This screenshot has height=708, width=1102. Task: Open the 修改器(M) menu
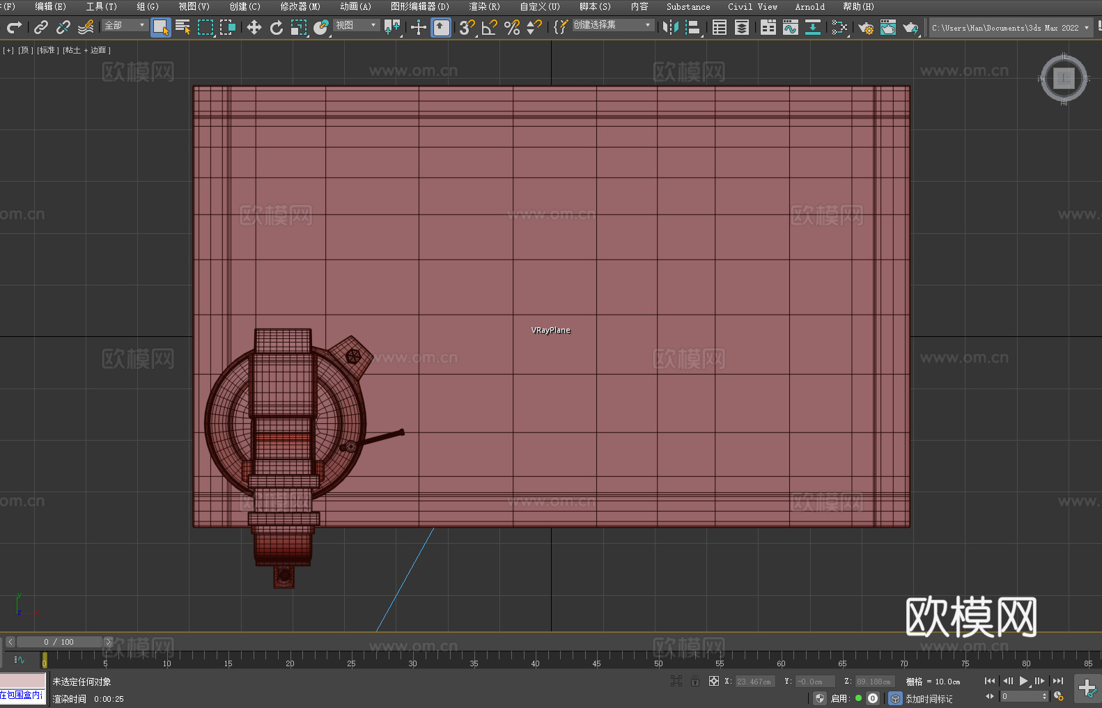(300, 6)
